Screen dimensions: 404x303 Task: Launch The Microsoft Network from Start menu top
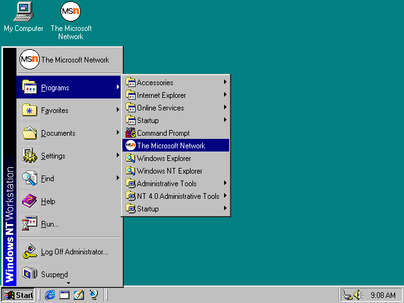pos(69,59)
